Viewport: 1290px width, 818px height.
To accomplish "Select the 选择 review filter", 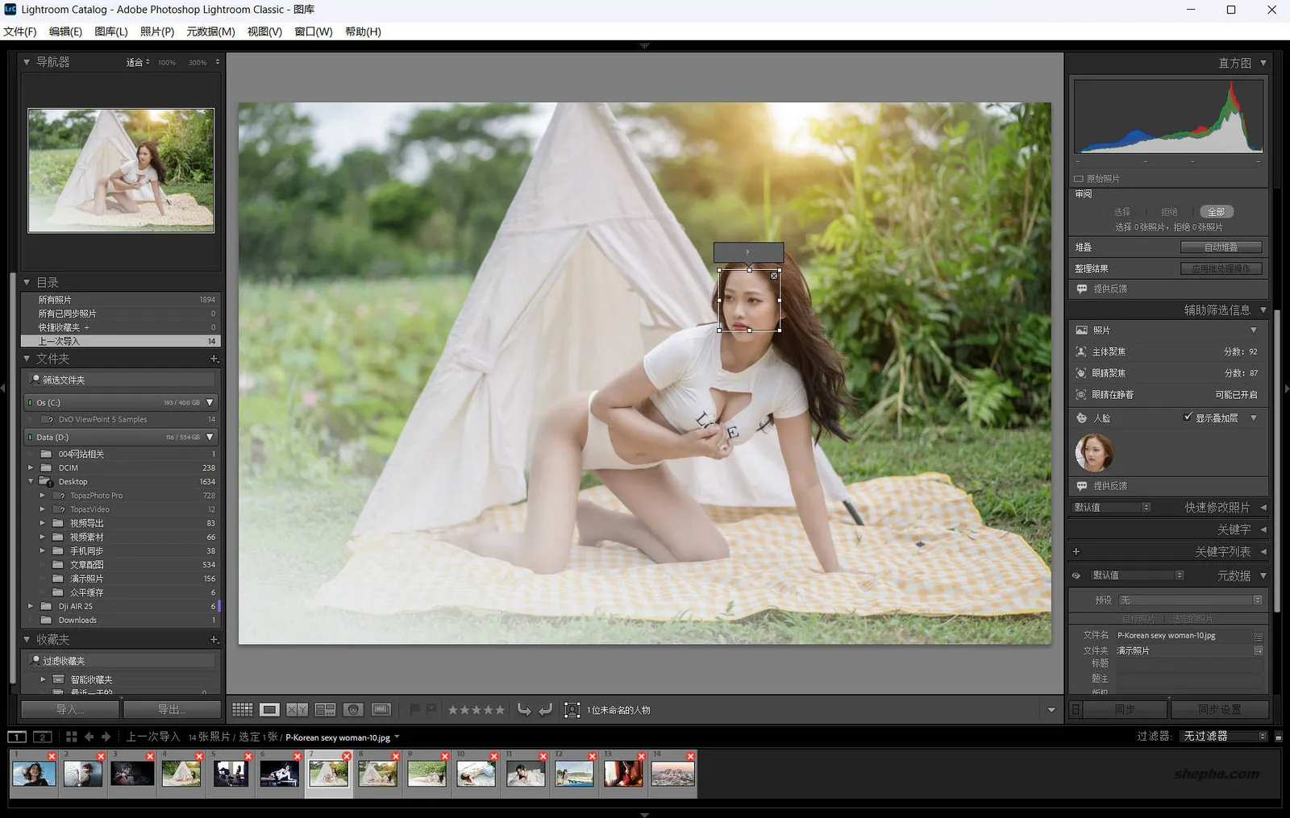I will click(x=1122, y=212).
